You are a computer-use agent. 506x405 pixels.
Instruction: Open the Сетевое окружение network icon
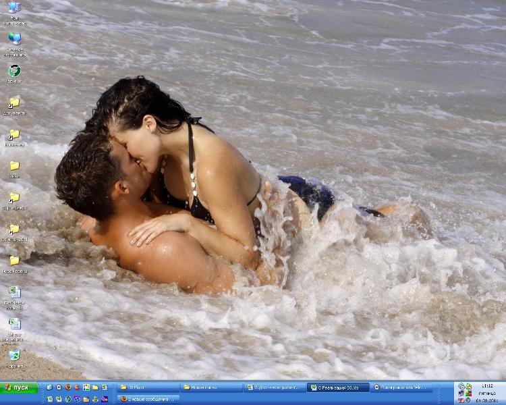(14, 40)
